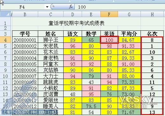Select highlighted column F header
165x116 pixels.
click(x=109, y=14)
